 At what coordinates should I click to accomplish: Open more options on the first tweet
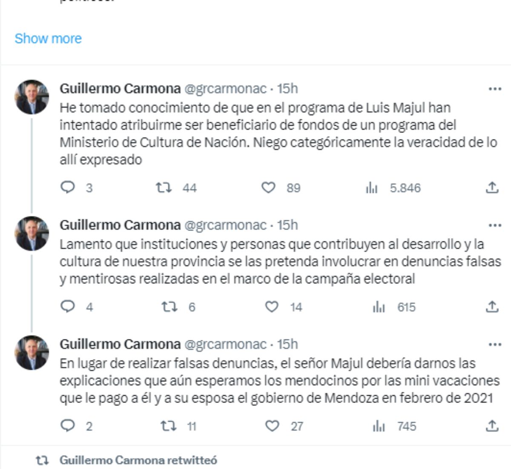pos(494,89)
